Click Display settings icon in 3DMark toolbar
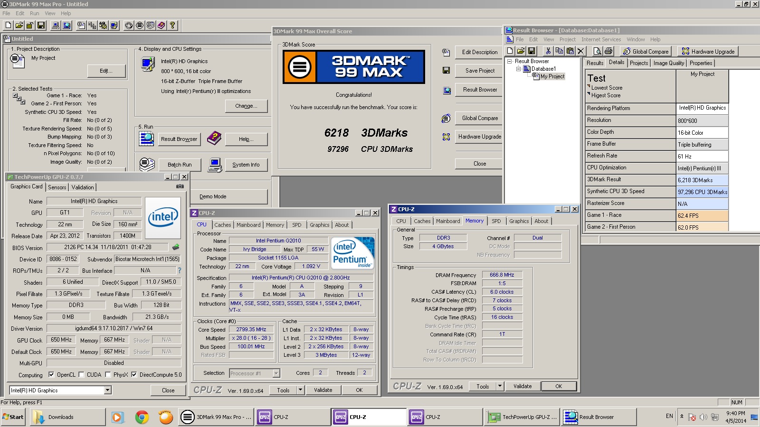This screenshot has height=427, width=760. [114, 25]
